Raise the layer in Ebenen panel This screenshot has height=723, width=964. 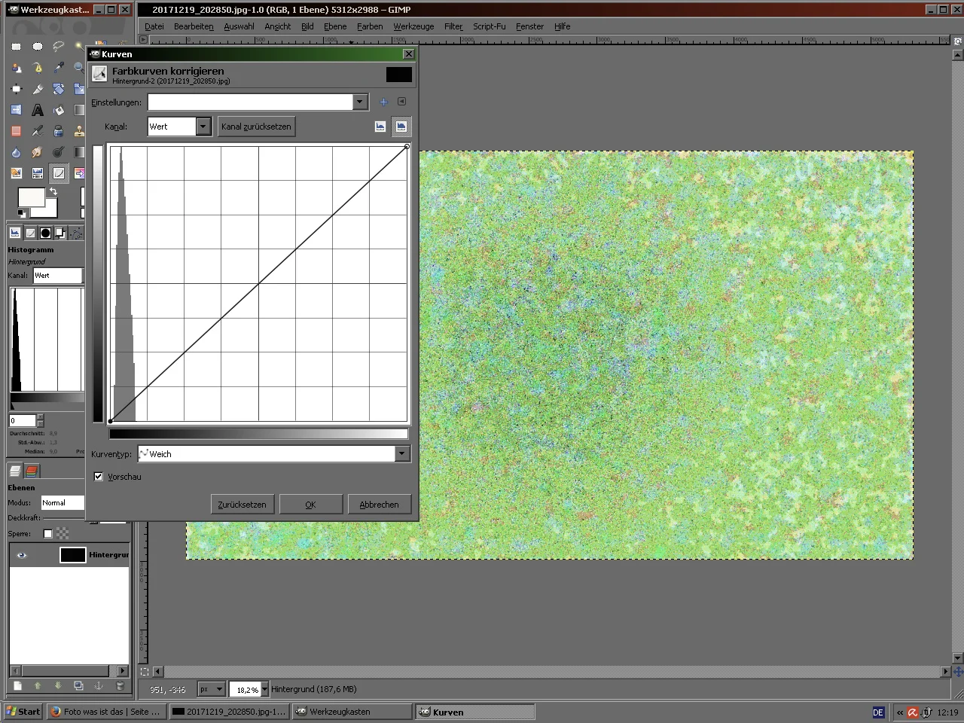(37, 685)
